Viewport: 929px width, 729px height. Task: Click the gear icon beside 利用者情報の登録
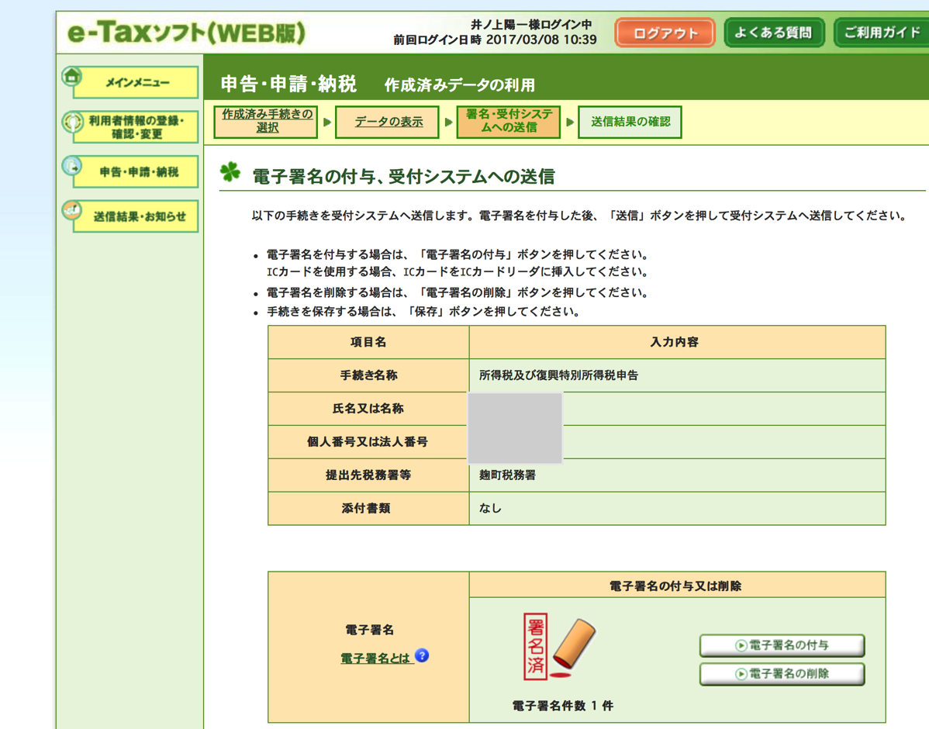(x=72, y=123)
